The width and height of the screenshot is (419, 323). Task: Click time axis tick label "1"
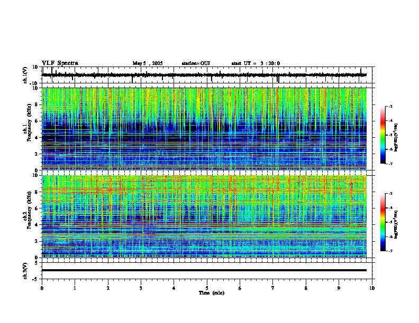[75, 288]
